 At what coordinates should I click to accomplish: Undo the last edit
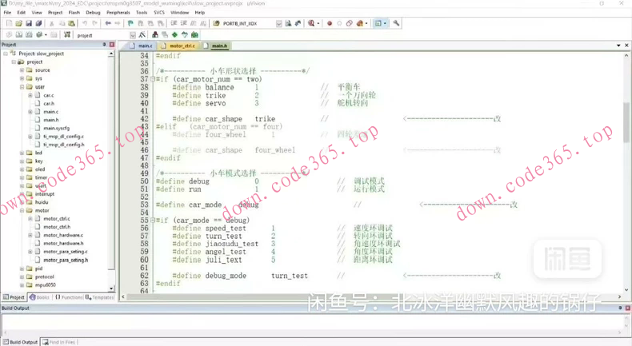click(x=85, y=23)
